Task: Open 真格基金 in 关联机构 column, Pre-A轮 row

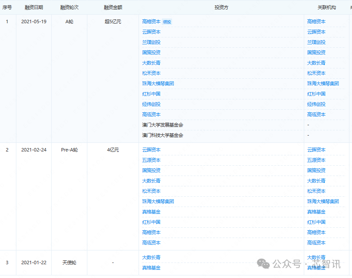Action: [316, 212]
